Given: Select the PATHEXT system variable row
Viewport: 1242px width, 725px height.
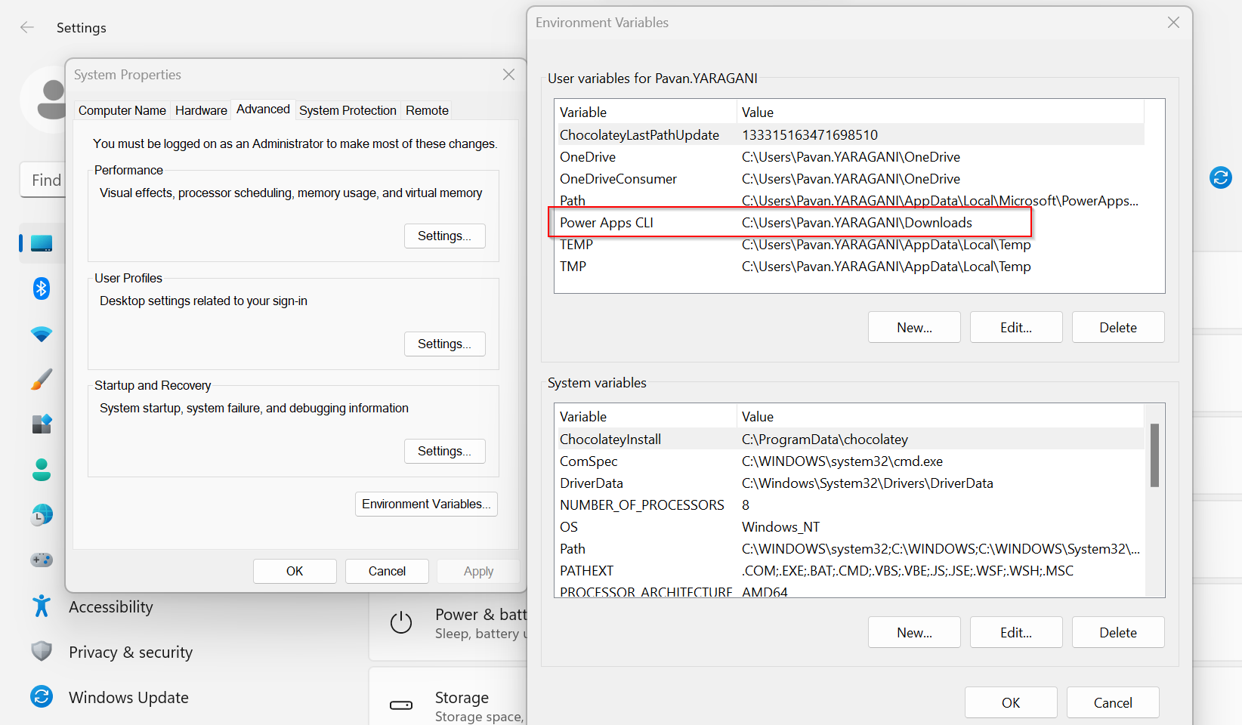Looking at the screenshot, I should [850, 571].
